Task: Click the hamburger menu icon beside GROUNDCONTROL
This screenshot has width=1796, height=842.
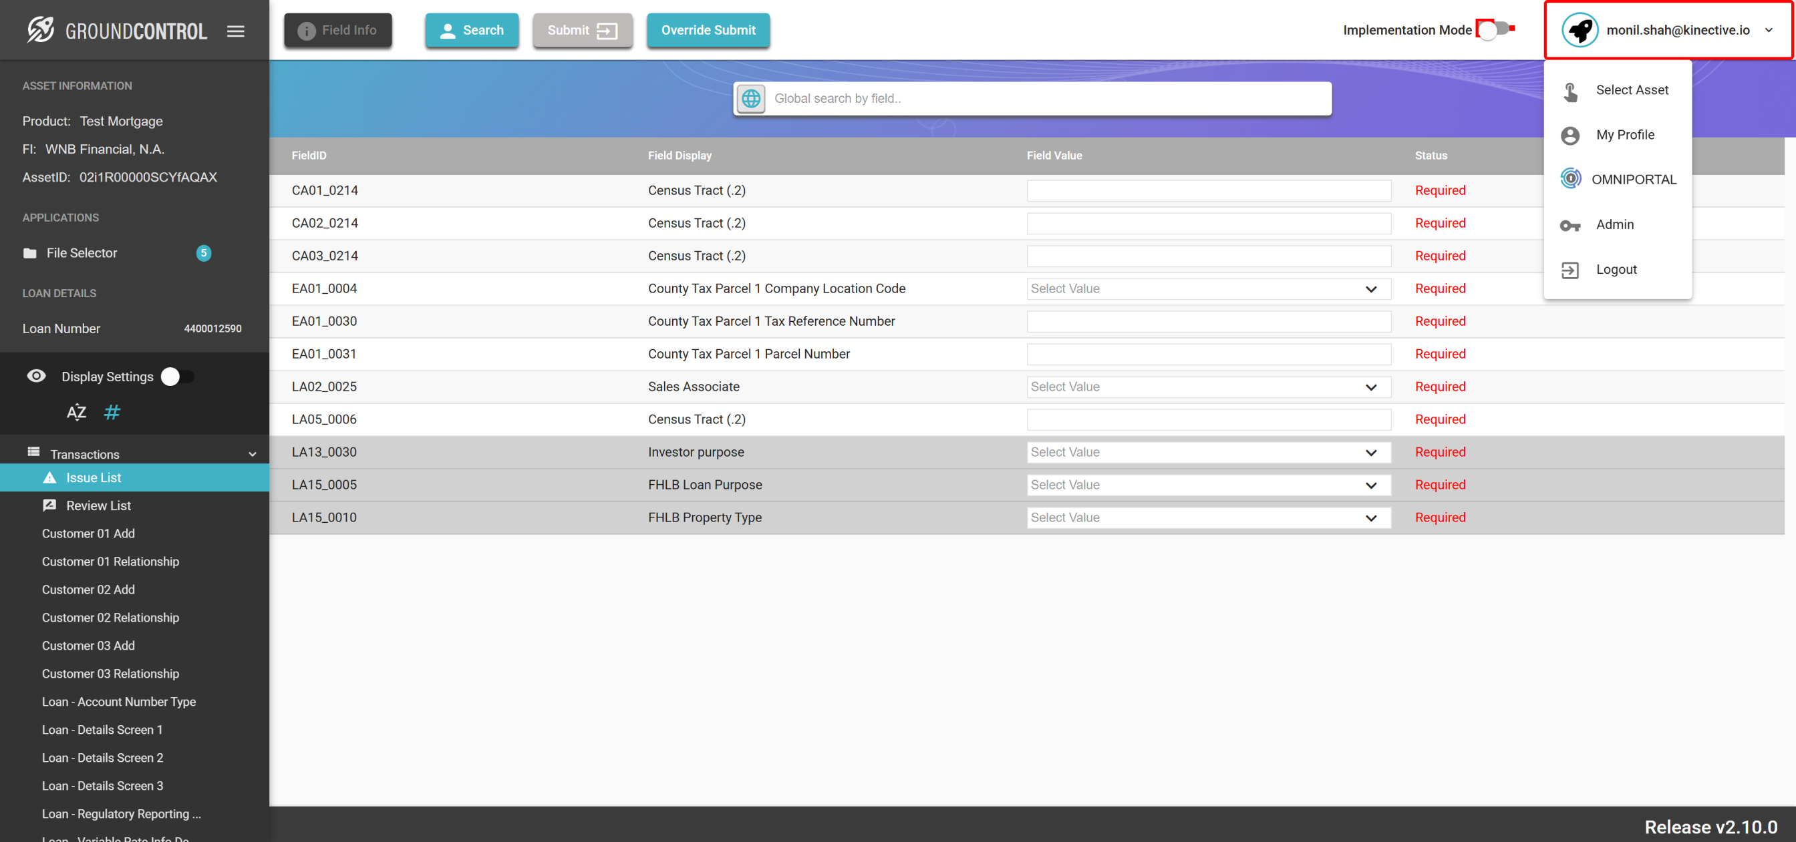Action: (236, 31)
